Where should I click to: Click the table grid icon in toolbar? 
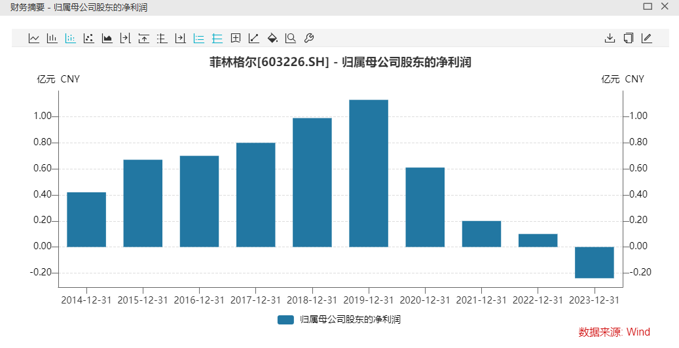[x=236, y=38]
